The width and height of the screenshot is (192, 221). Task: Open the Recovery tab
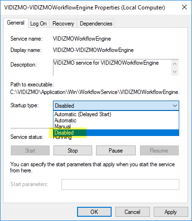[63, 24]
